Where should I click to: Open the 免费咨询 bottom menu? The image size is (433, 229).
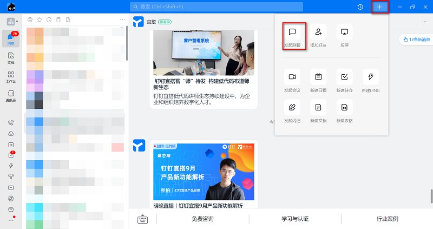[x=202, y=219]
